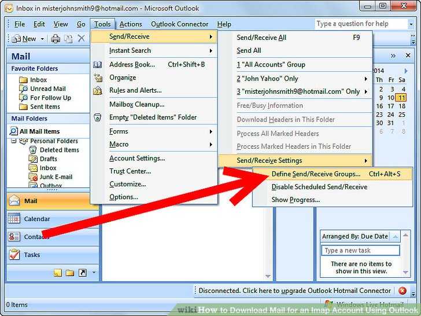Screen dimensions: 421x316
Task: Click the Drafts folder icon
Action: tap(33, 159)
